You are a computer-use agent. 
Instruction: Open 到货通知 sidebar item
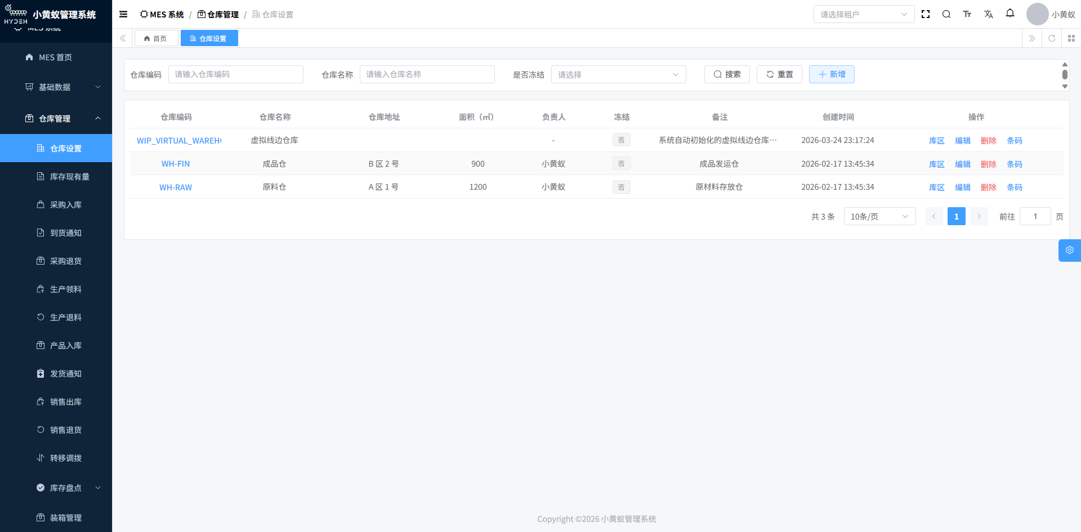click(56, 233)
